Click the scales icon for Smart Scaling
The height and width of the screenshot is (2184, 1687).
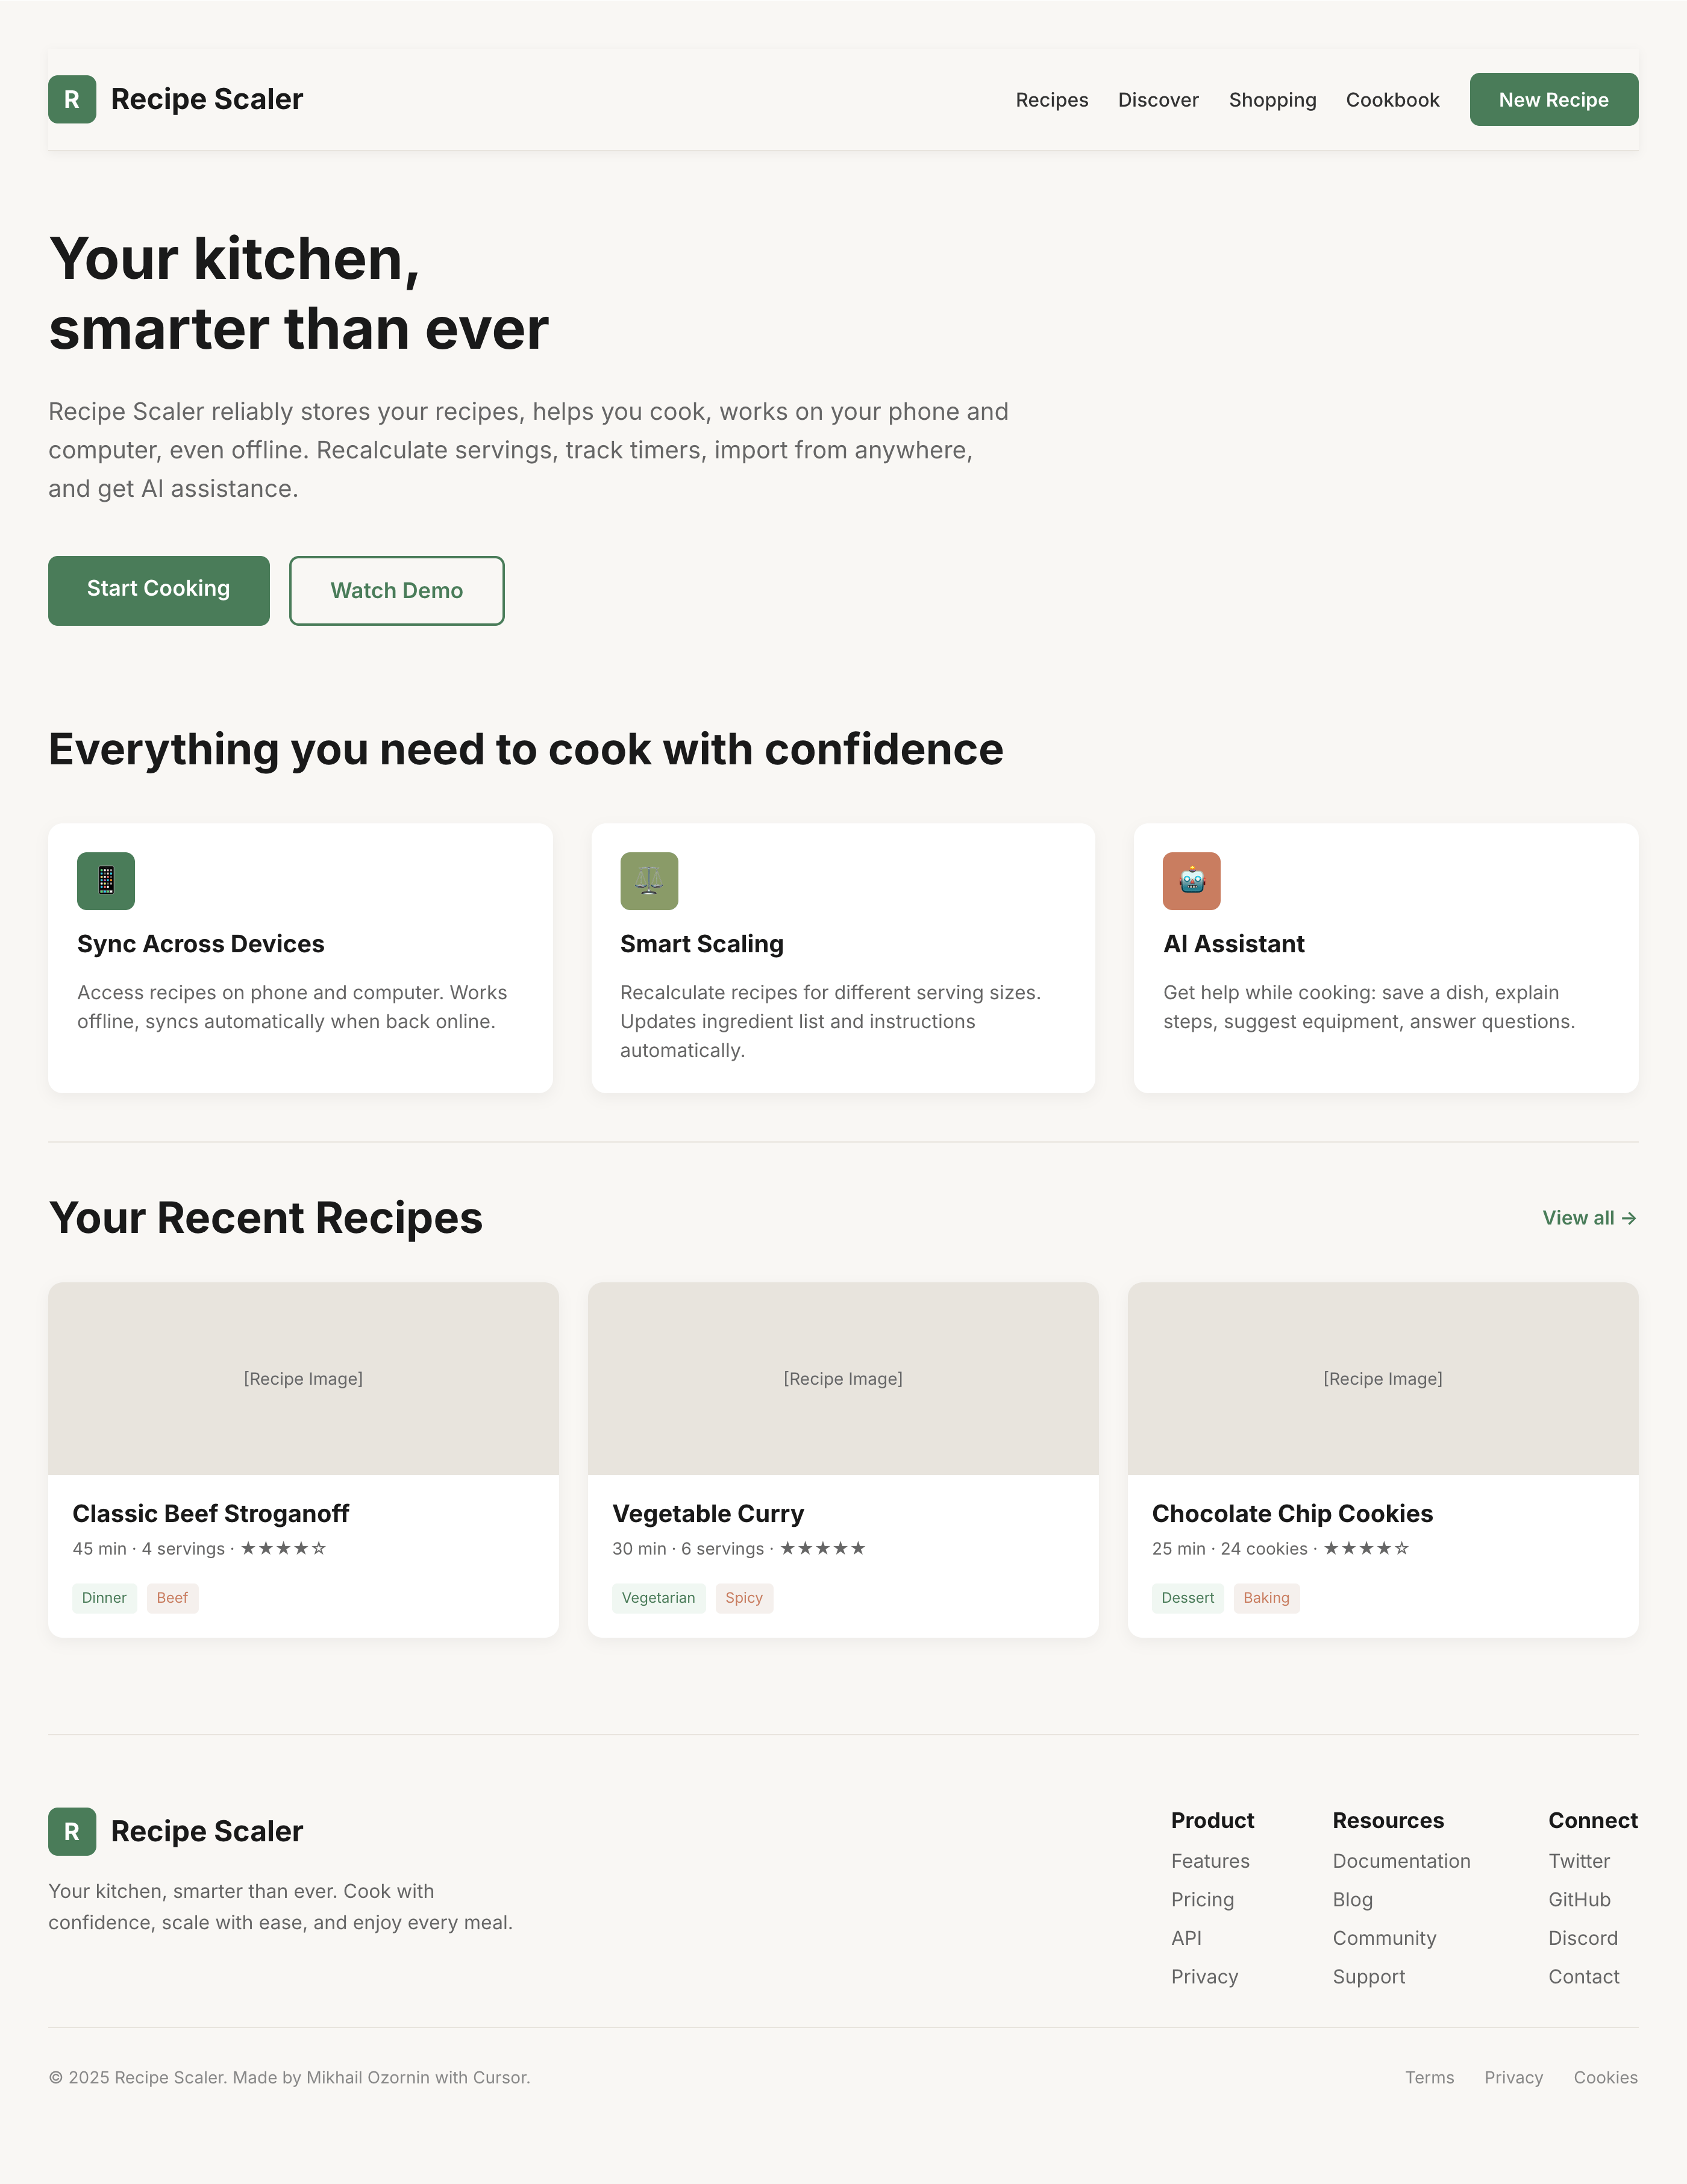tap(649, 881)
